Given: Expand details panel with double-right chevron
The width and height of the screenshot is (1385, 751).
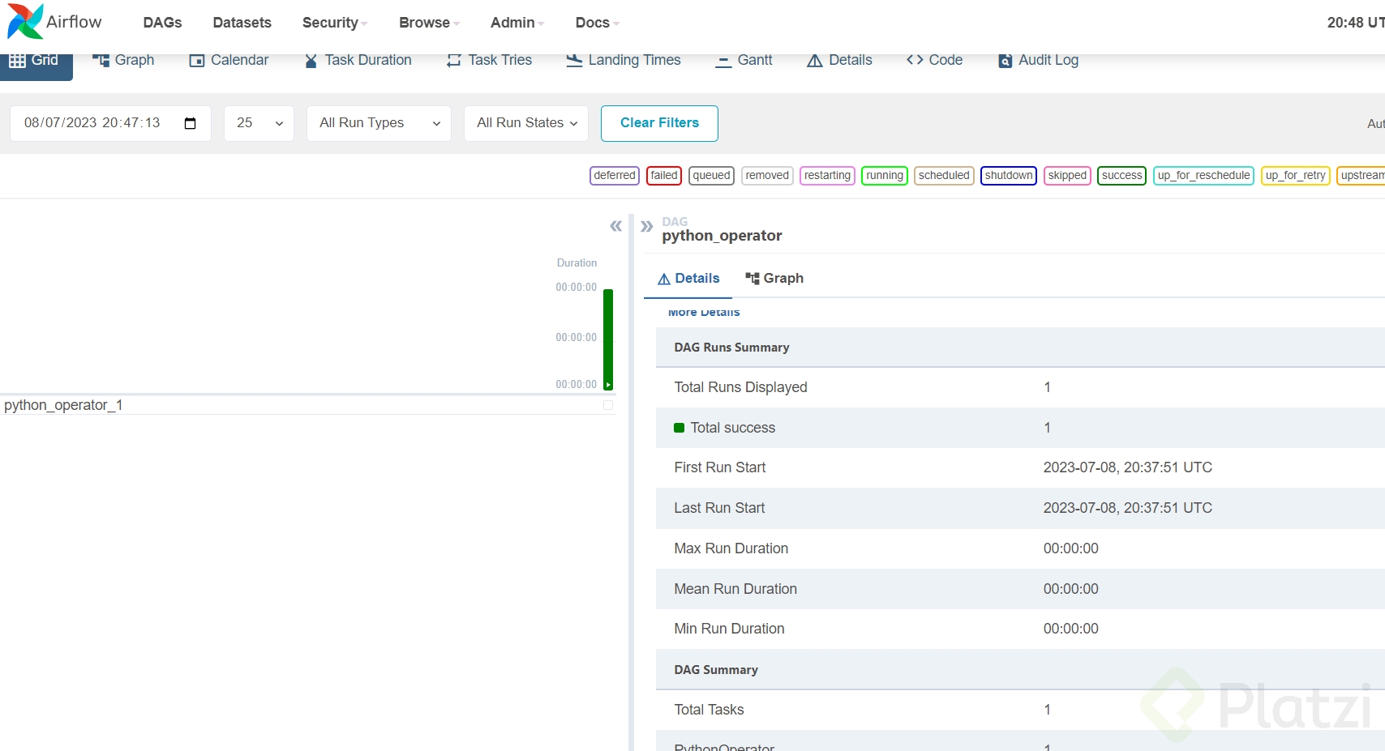Looking at the screenshot, I should [646, 226].
